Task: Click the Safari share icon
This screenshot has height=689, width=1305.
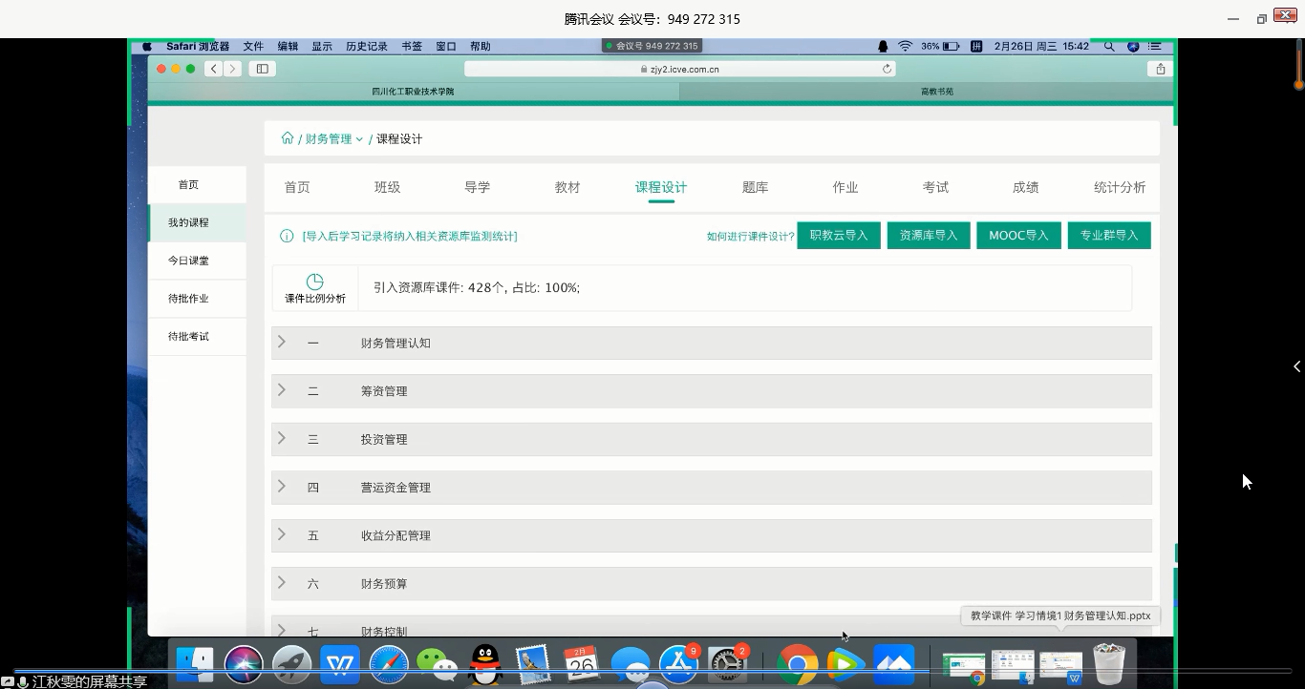Action: (x=1160, y=69)
